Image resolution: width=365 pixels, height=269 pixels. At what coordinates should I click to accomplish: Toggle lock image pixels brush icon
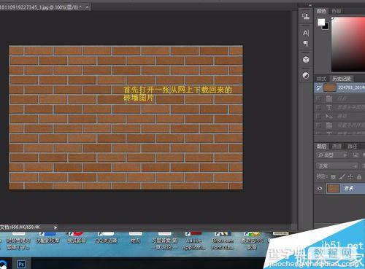point(342,177)
